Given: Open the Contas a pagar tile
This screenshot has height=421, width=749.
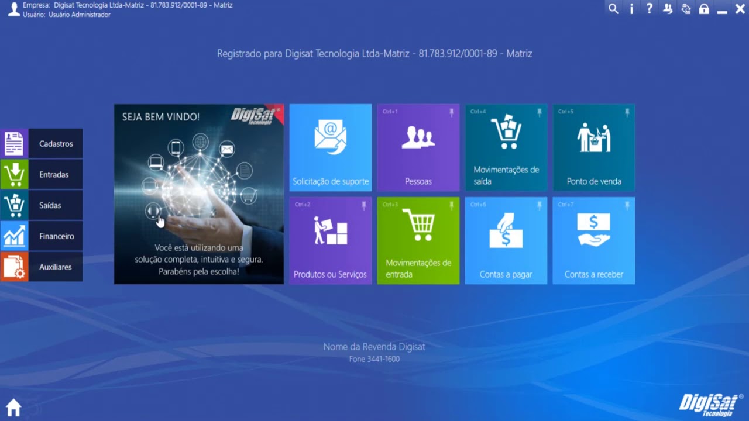Looking at the screenshot, I should pyautogui.click(x=506, y=240).
